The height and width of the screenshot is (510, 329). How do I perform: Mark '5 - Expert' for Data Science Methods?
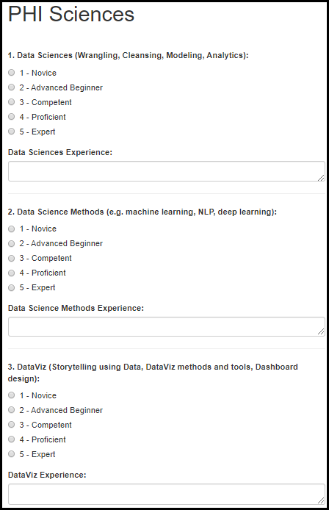pos(11,287)
